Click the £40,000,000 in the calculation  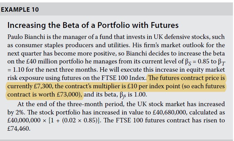pos(26,120)
